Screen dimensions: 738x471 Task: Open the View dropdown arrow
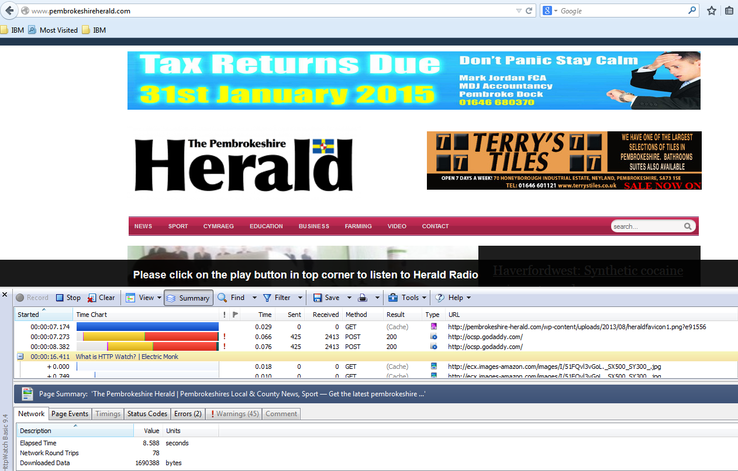159,298
